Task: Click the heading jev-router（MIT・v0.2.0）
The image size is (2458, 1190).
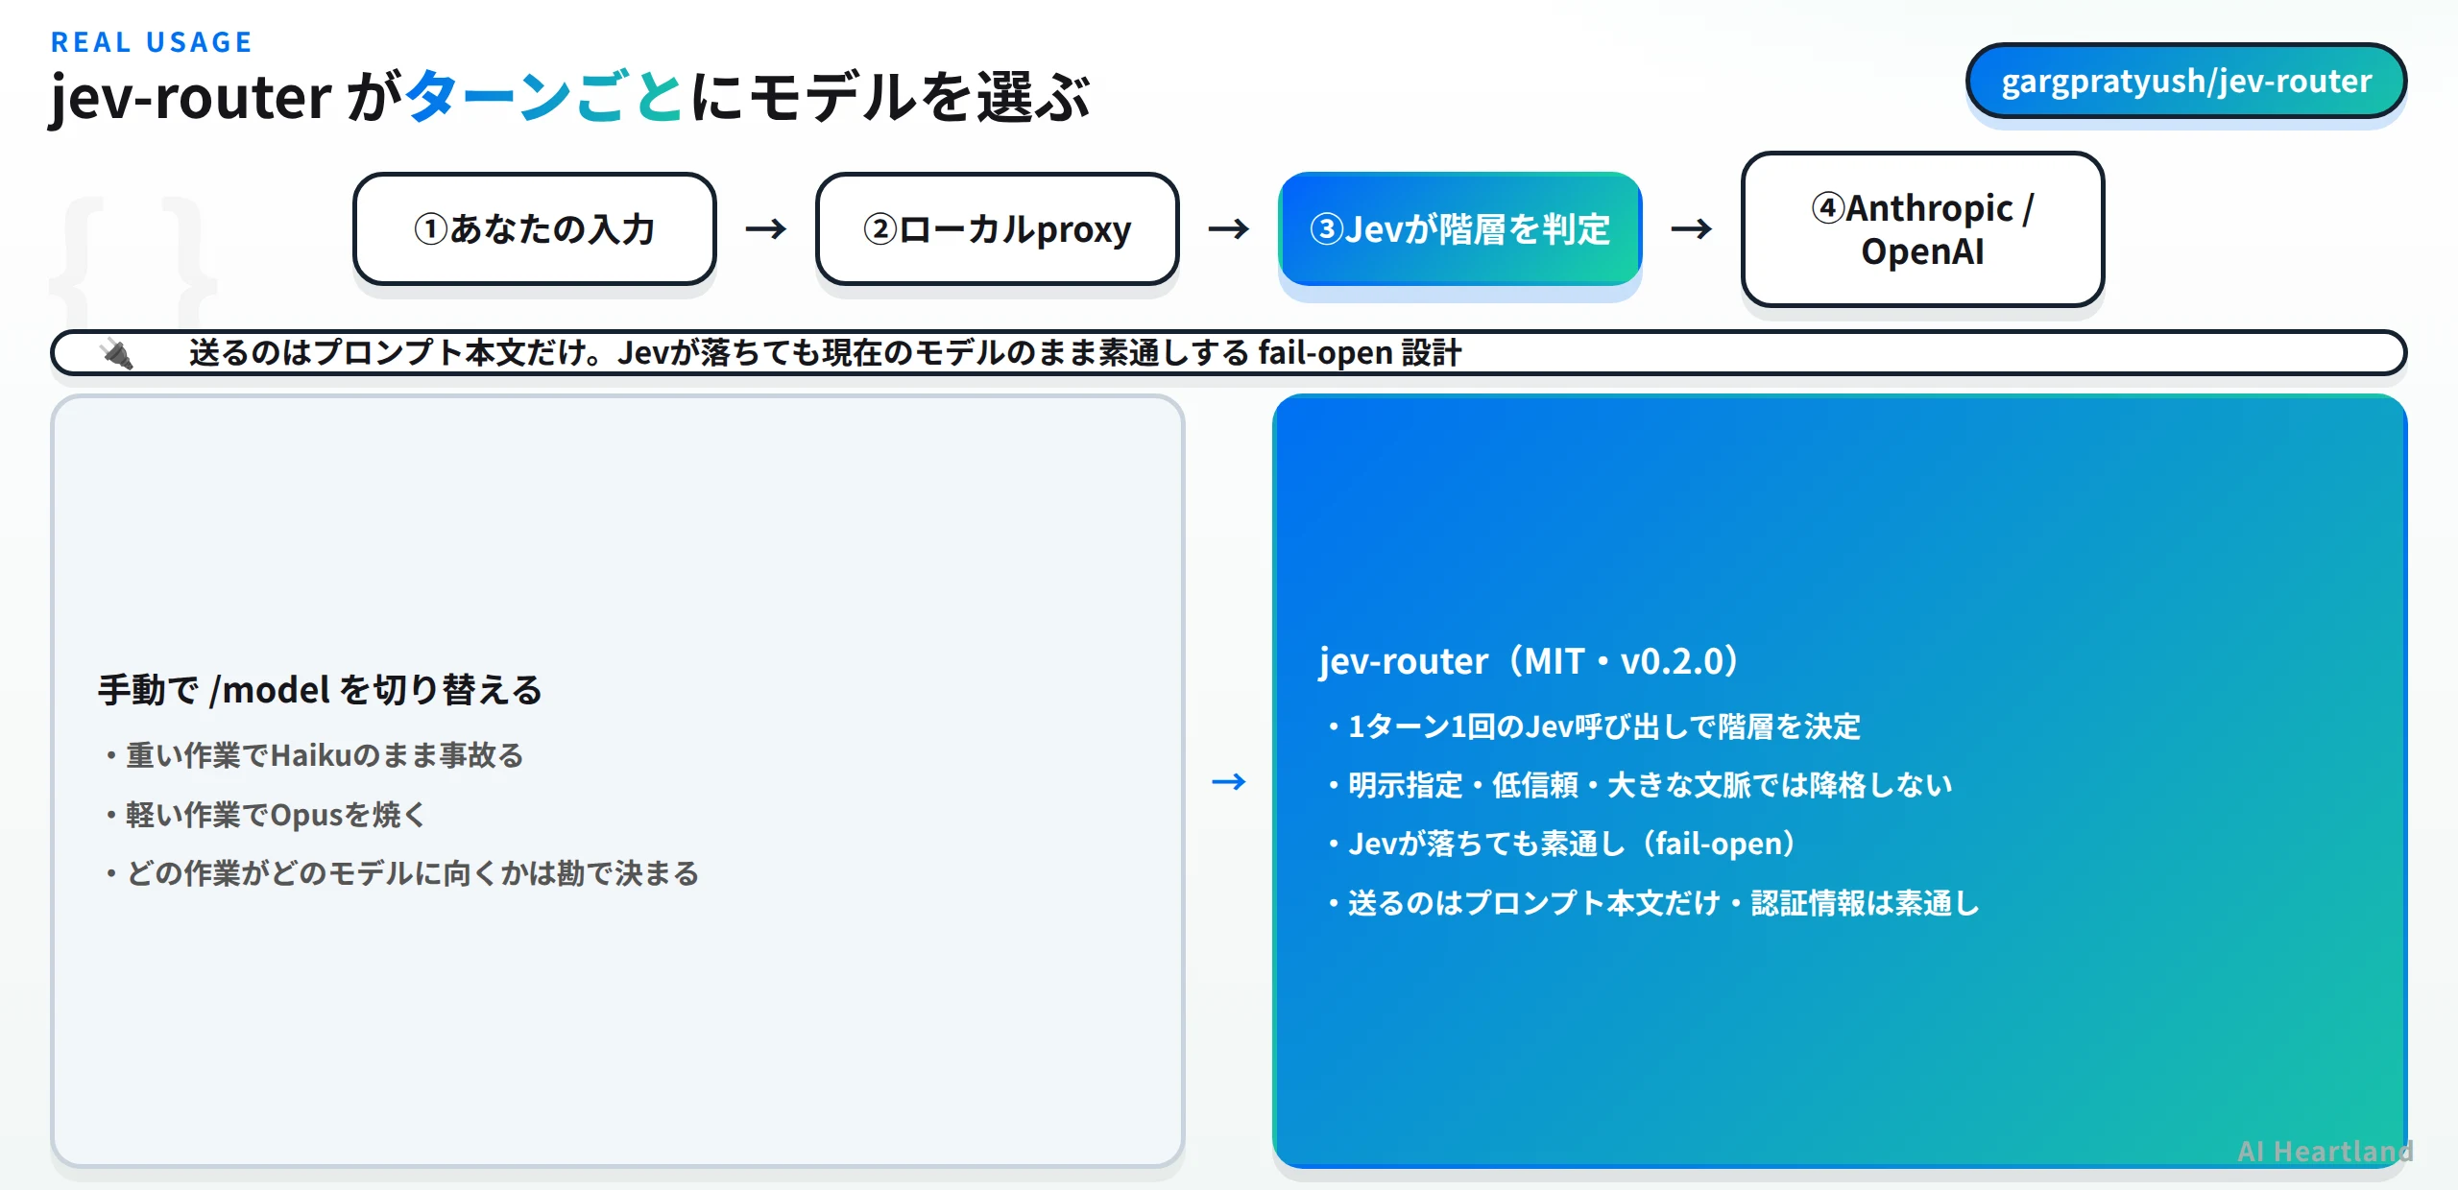Action: [1529, 661]
